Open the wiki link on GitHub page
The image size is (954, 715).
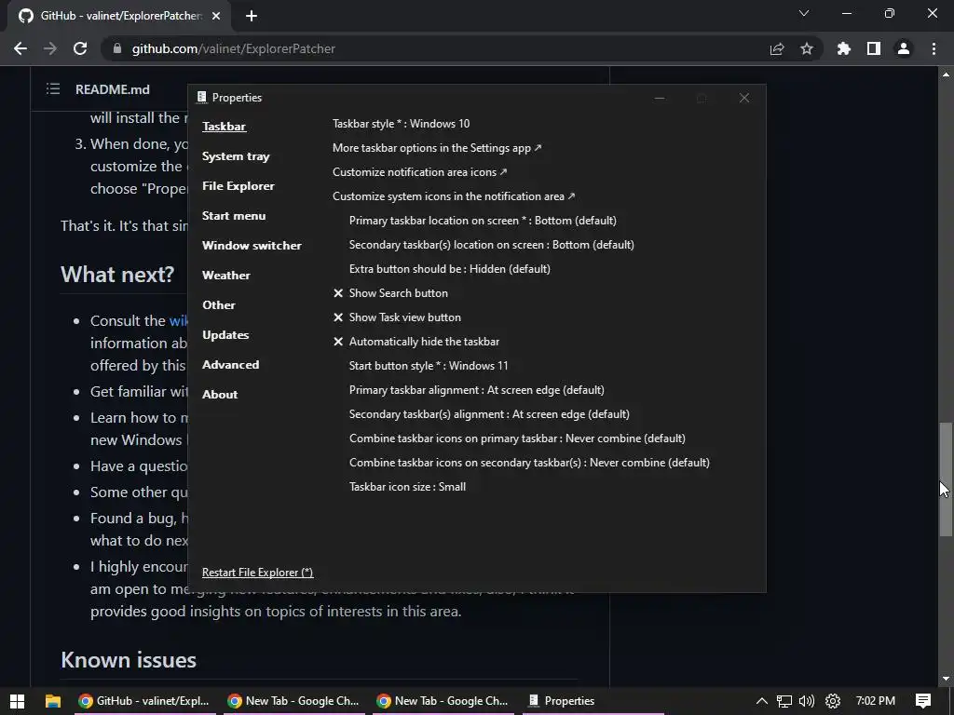(178, 320)
